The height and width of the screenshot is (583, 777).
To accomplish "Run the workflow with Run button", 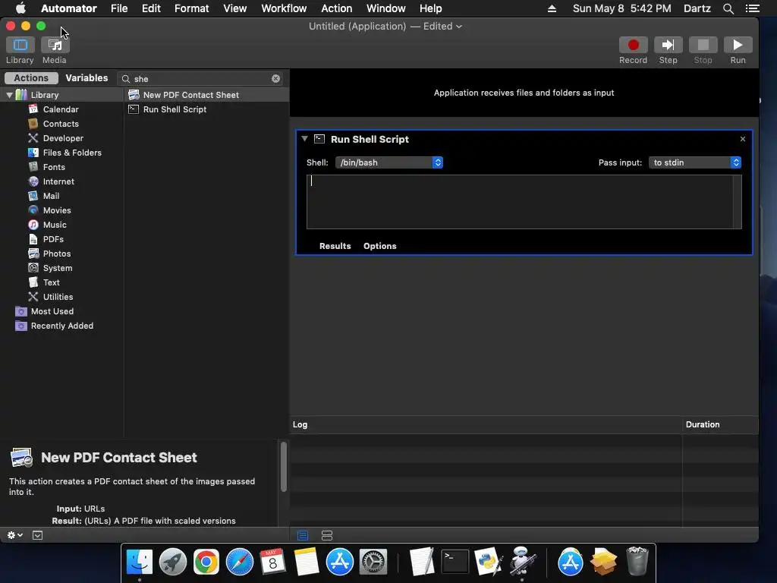I will (738, 45).
